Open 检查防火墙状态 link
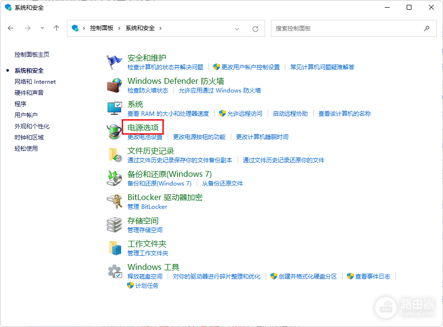Image resolution: width=443 pixels, height=327 pixels. pyautogui.click(x=148, y=91)
